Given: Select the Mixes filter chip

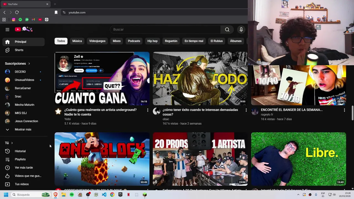Looking at the screenshot, I should click(117, 41).
